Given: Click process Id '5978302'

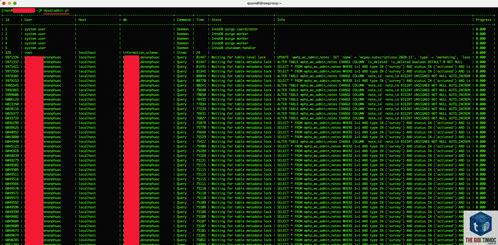Looking at the screenshot, I should (12, 76).
